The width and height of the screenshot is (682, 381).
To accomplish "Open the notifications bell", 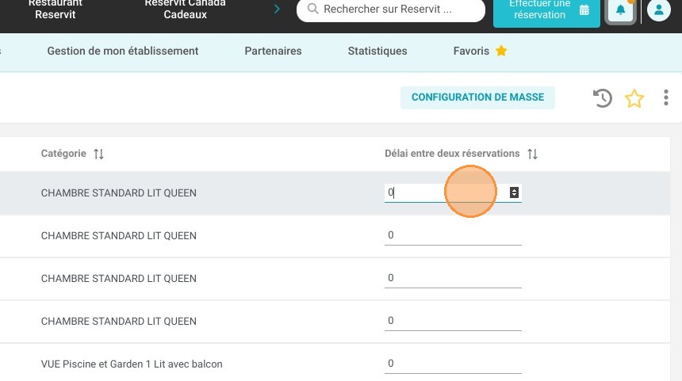I will point(620,10).
